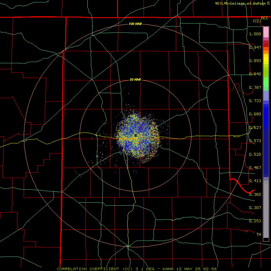
Task: Select the 0.467 legend value
Action: pyautogui.click(x=255, y=168)
